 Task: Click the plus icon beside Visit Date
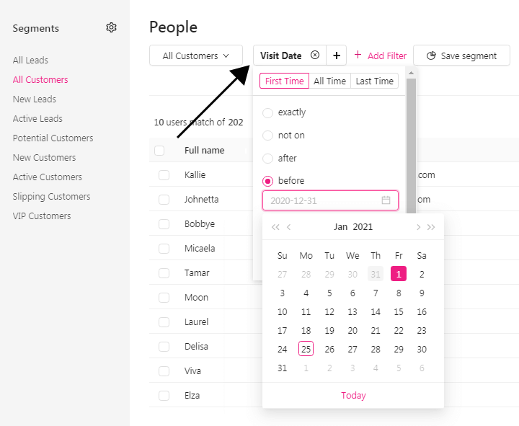point(337,56)
